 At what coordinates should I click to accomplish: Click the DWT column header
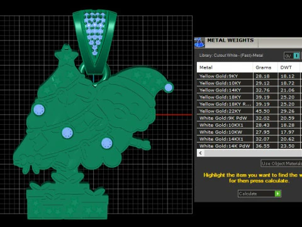[x=289, y=67]
